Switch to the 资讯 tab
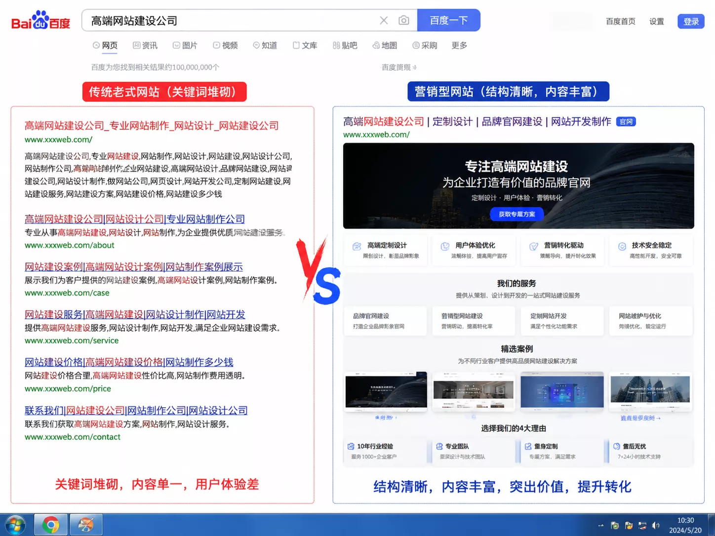The height and width of the screenshot is (536, 715). coord(145,45)
